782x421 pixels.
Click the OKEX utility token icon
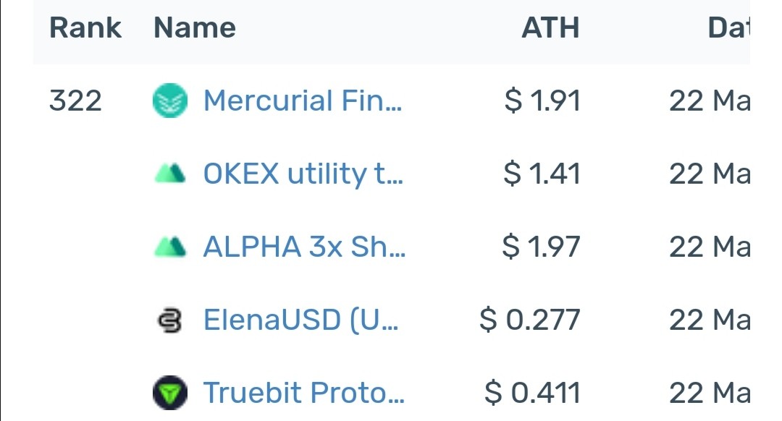[x=170, y=174]
